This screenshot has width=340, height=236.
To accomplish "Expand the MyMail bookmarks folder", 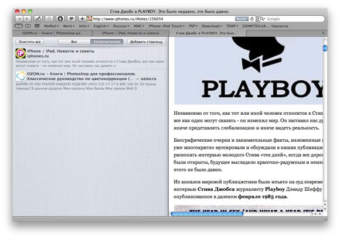I will [x=52, y=26].
